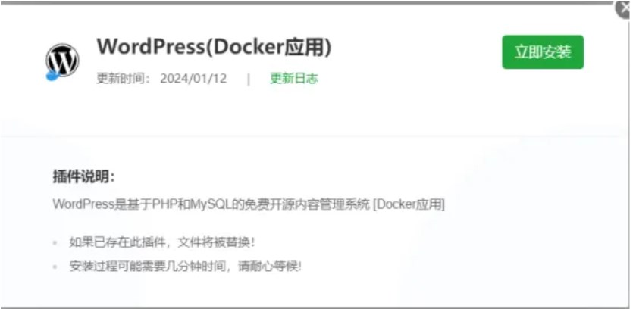Click the 如果已存在此插件 warning line
This screenshot has width=636, height=315.
(161, 242)
